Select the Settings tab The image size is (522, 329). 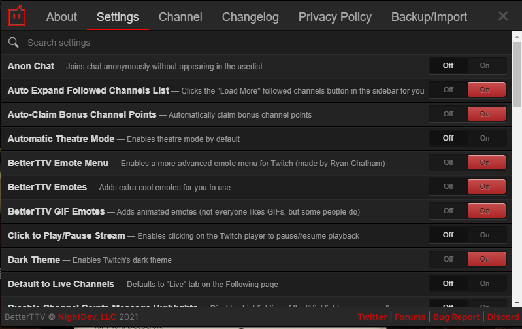(118, 16)
